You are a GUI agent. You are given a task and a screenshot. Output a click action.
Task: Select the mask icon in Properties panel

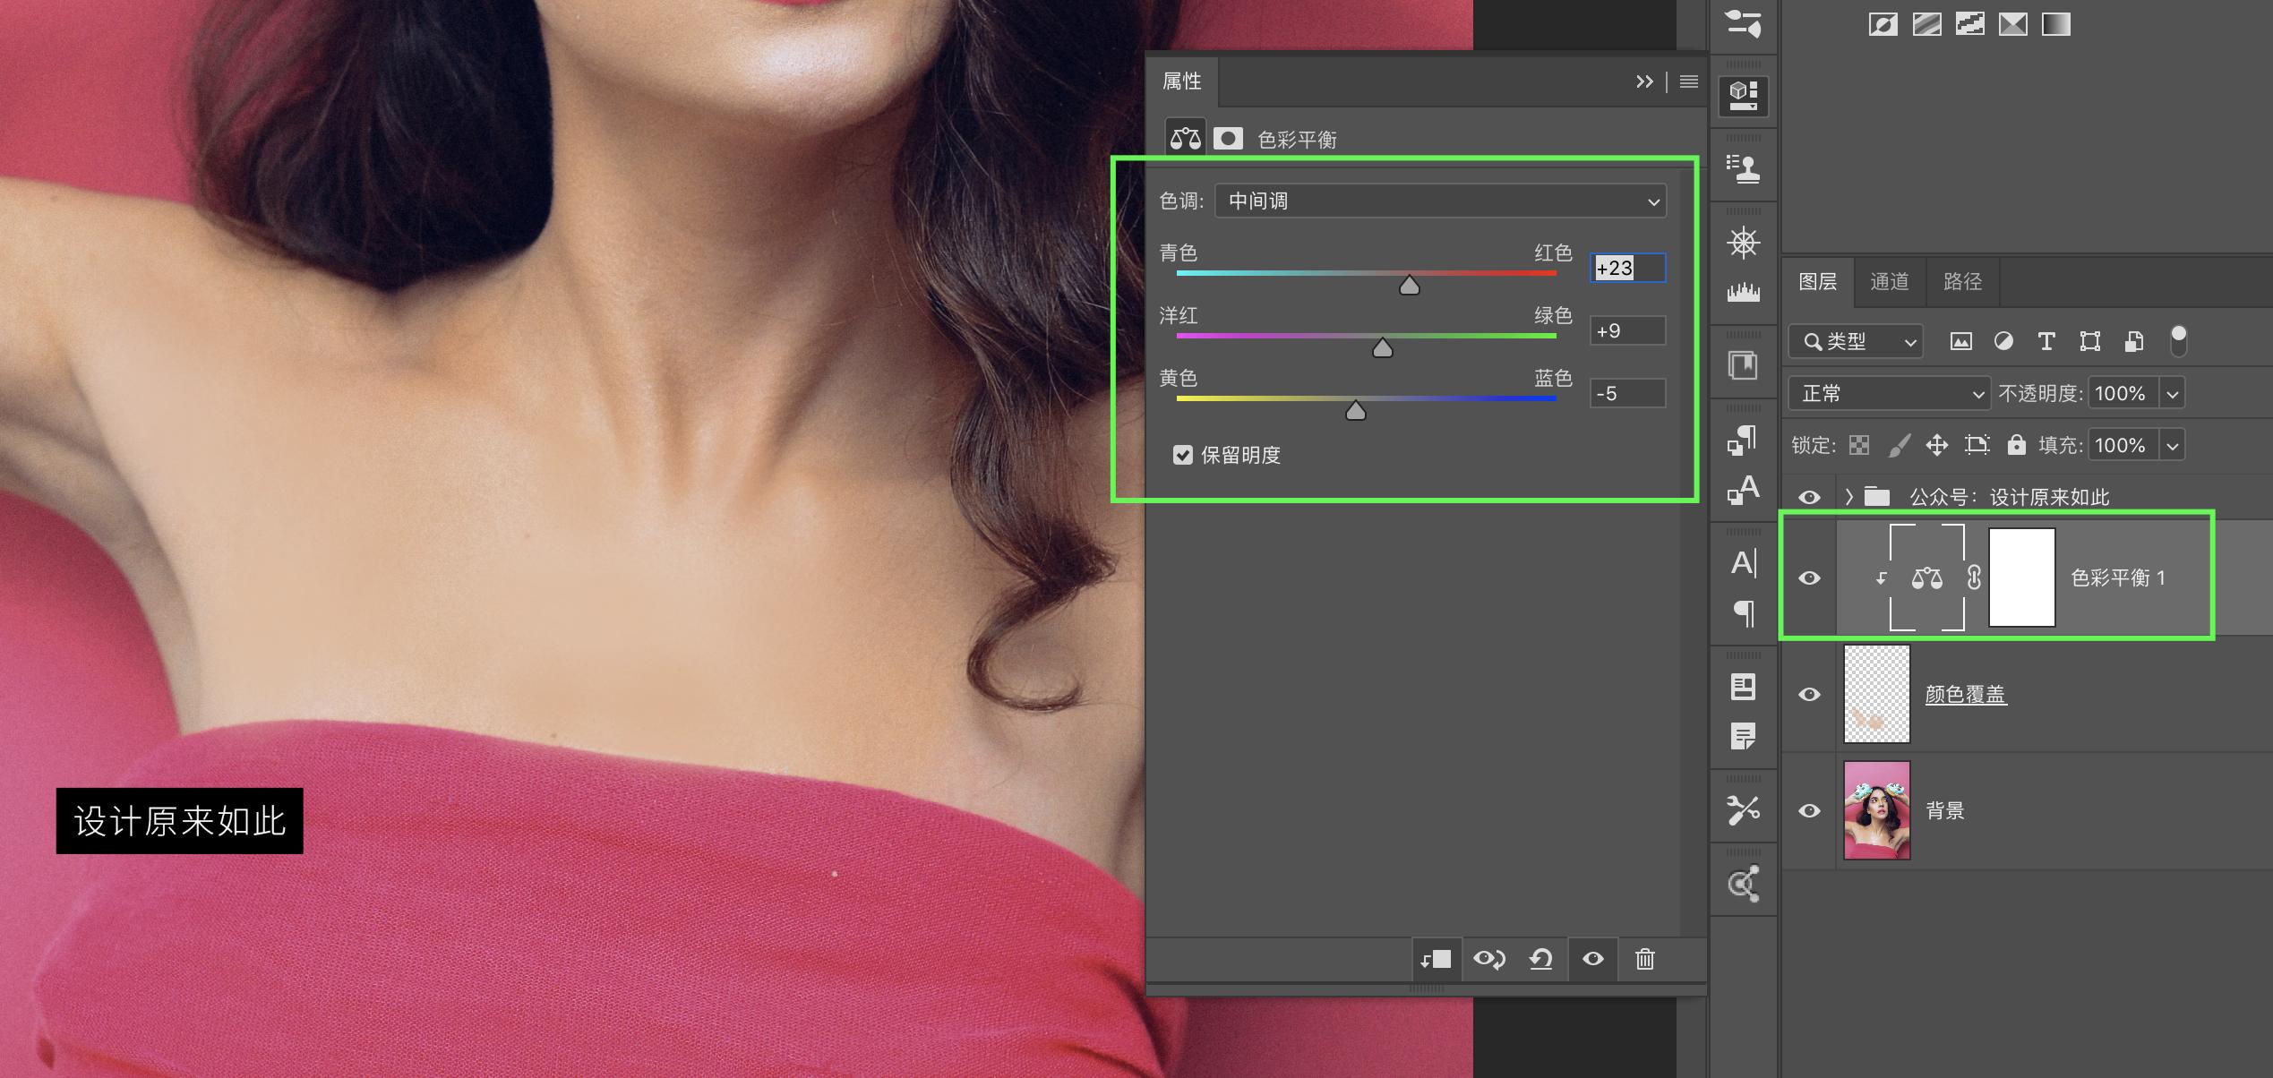click(1228, 139)
